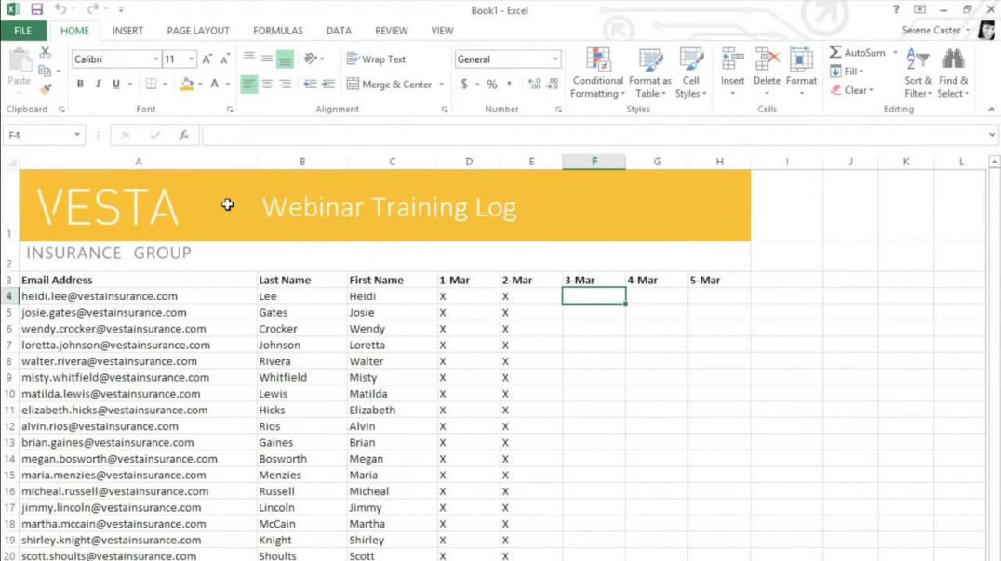
Task: Open Excel Help question mark
Action: [x=896, y=9]
